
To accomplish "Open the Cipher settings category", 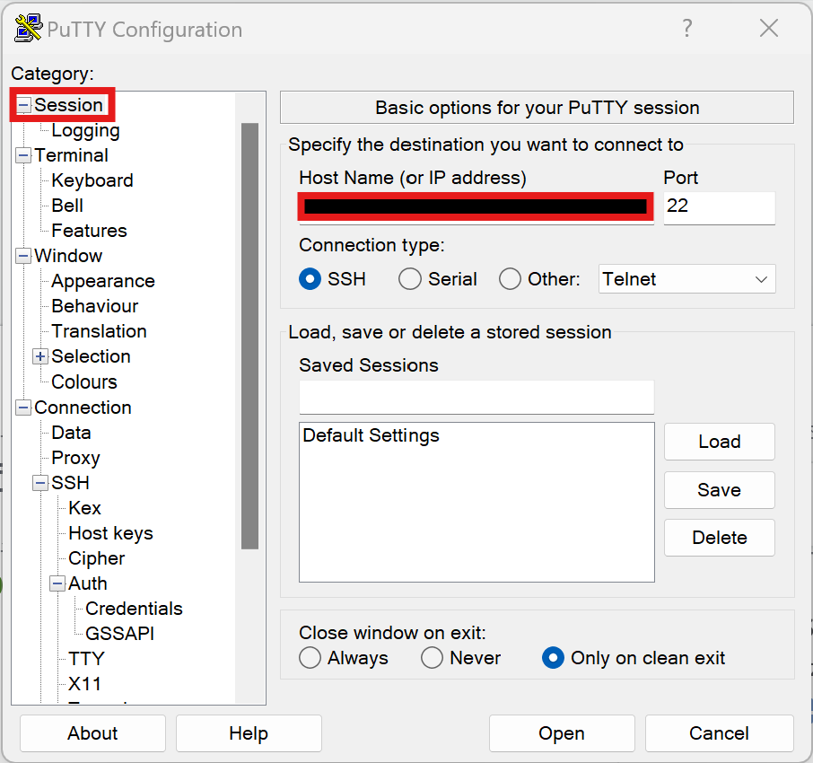I will coord(96,558).
